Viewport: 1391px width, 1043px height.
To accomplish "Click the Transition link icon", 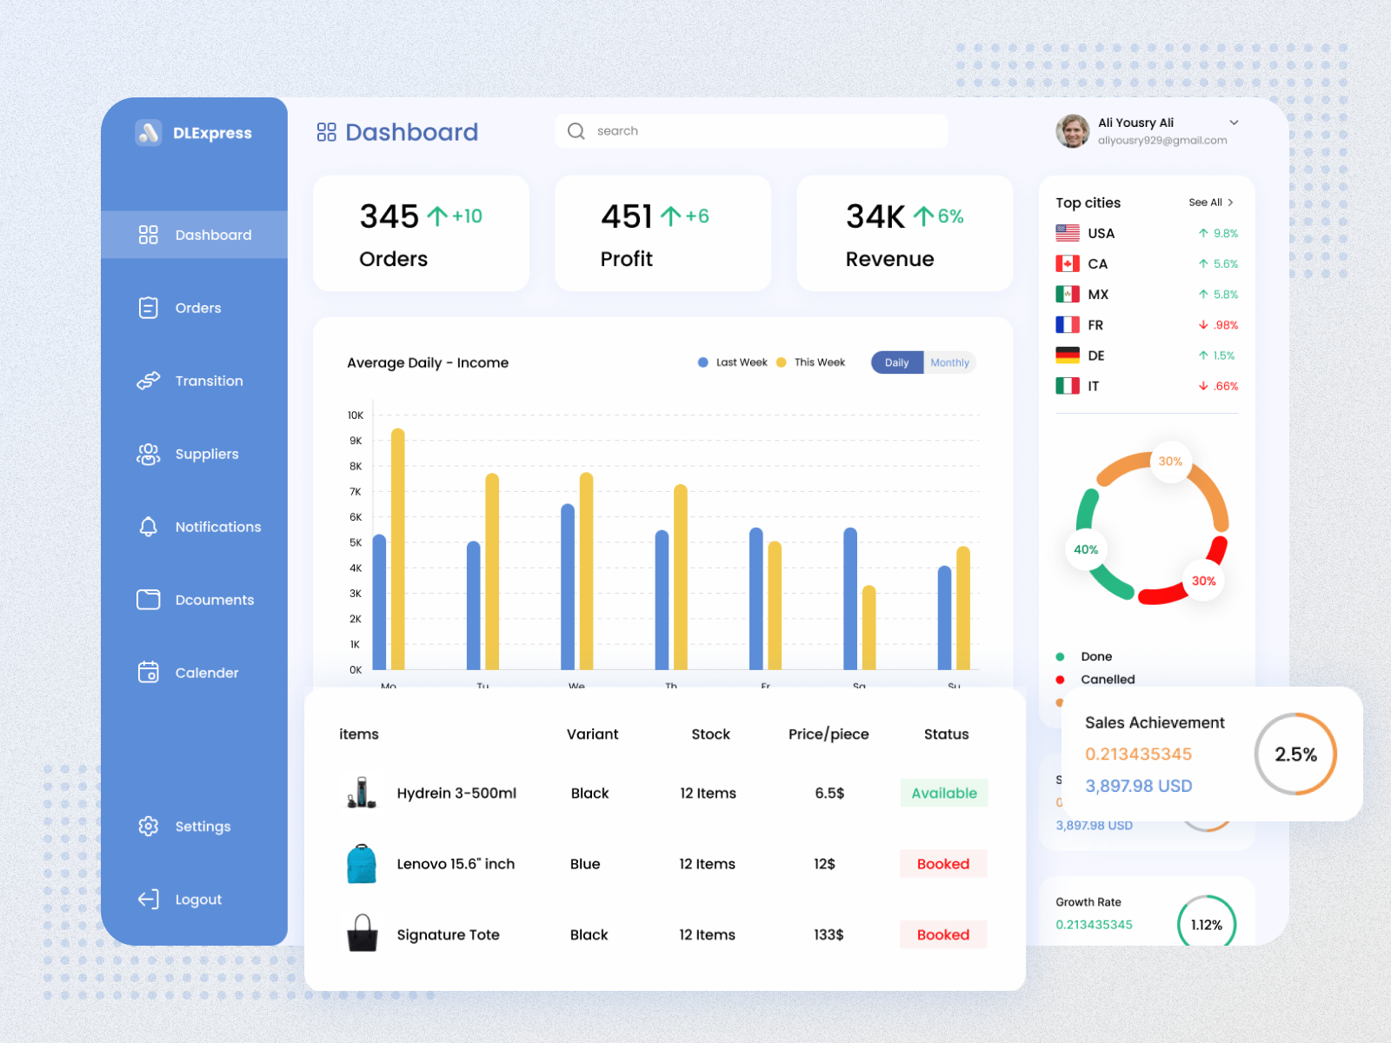I will (x=148, y=381).
